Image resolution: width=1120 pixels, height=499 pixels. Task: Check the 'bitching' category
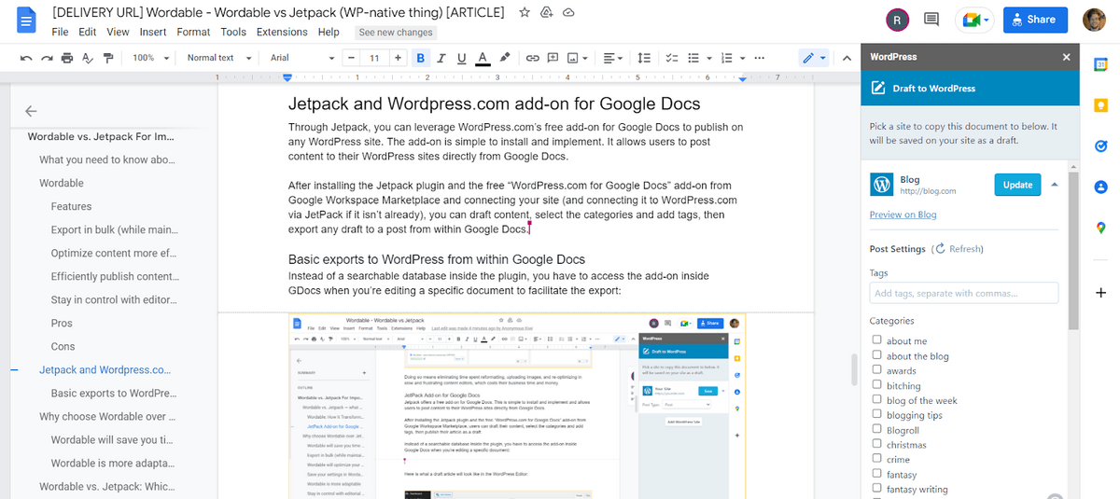pyautogui.click(x=876, y=385)
